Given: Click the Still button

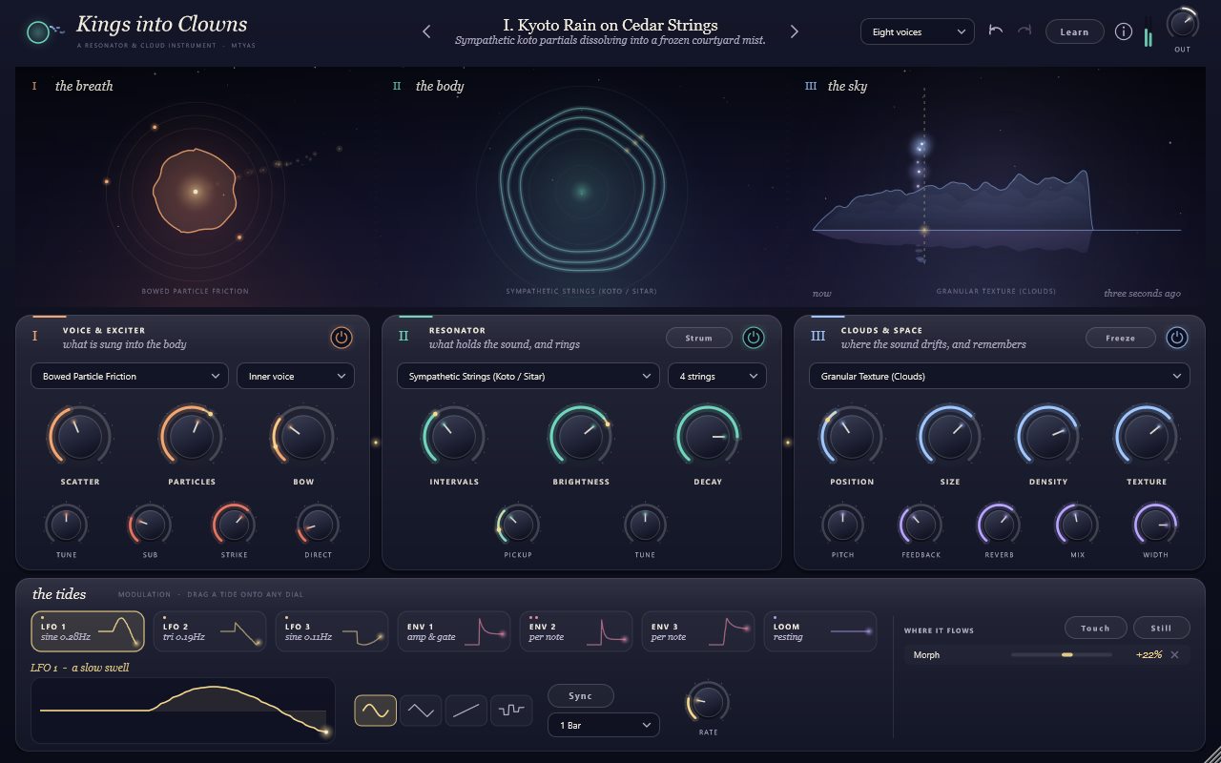Looking at the screenshot, I should tap(1162, 628).
